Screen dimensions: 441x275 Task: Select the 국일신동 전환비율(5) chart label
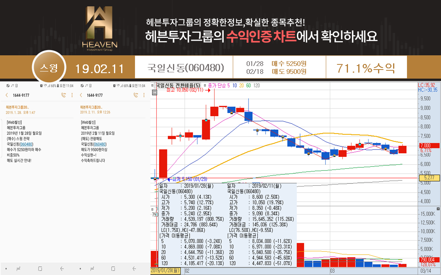178,85
